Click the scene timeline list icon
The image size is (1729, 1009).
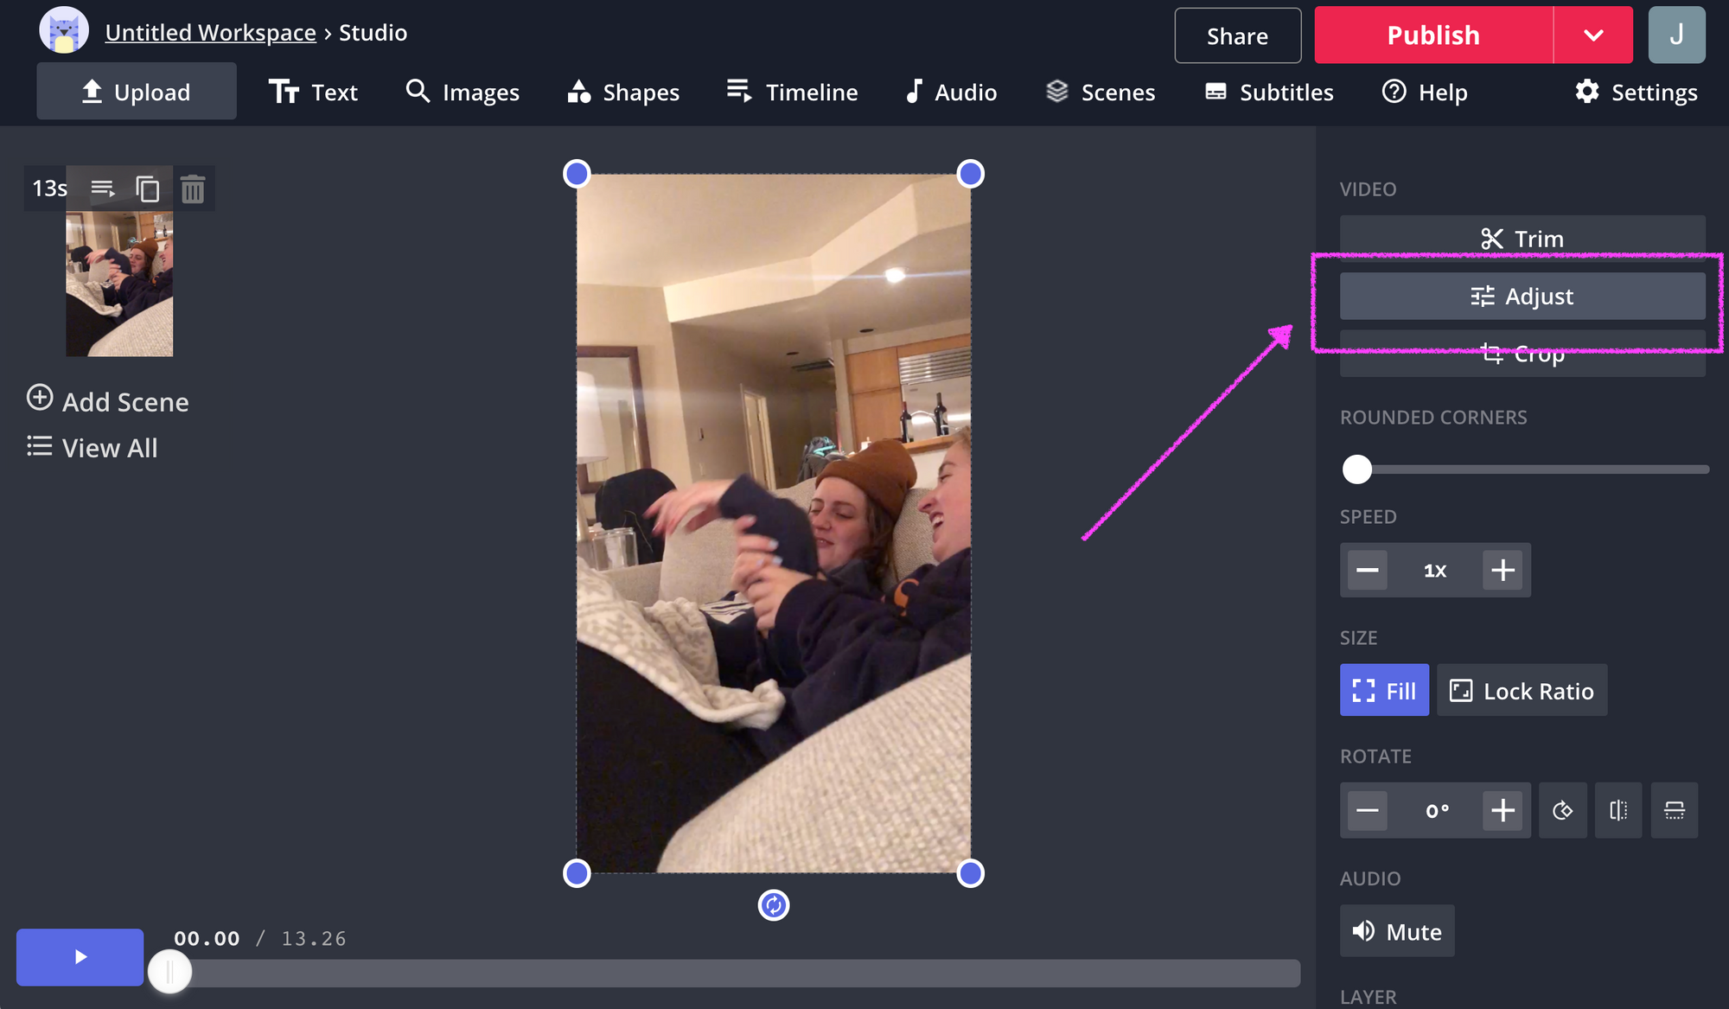pyautogui.click(x=103, y=188)
